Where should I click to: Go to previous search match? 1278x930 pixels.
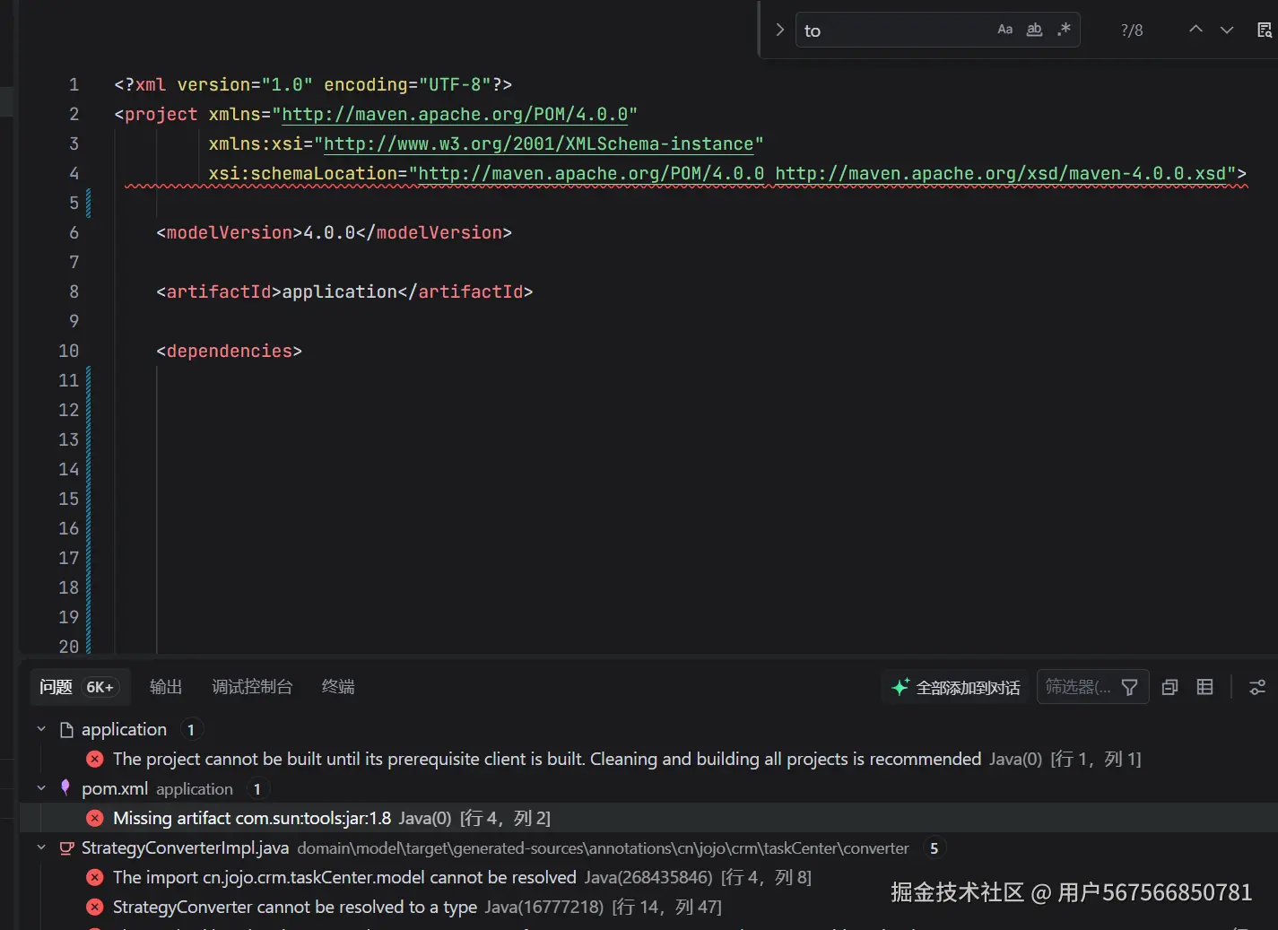(1195, 30)
